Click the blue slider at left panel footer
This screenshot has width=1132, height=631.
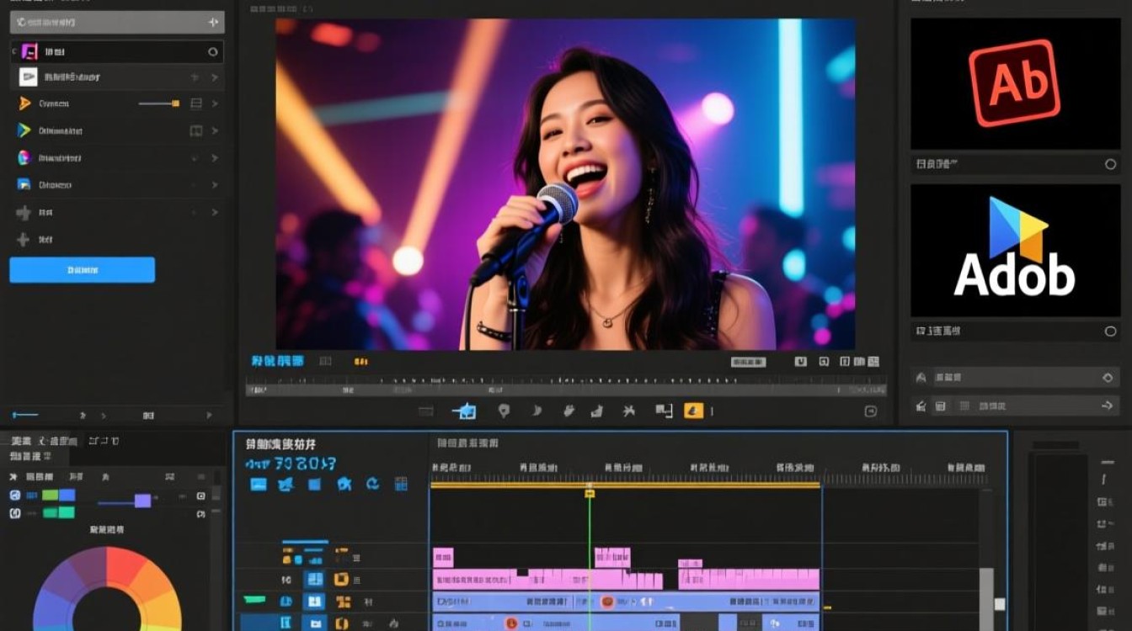pos(24,415)
